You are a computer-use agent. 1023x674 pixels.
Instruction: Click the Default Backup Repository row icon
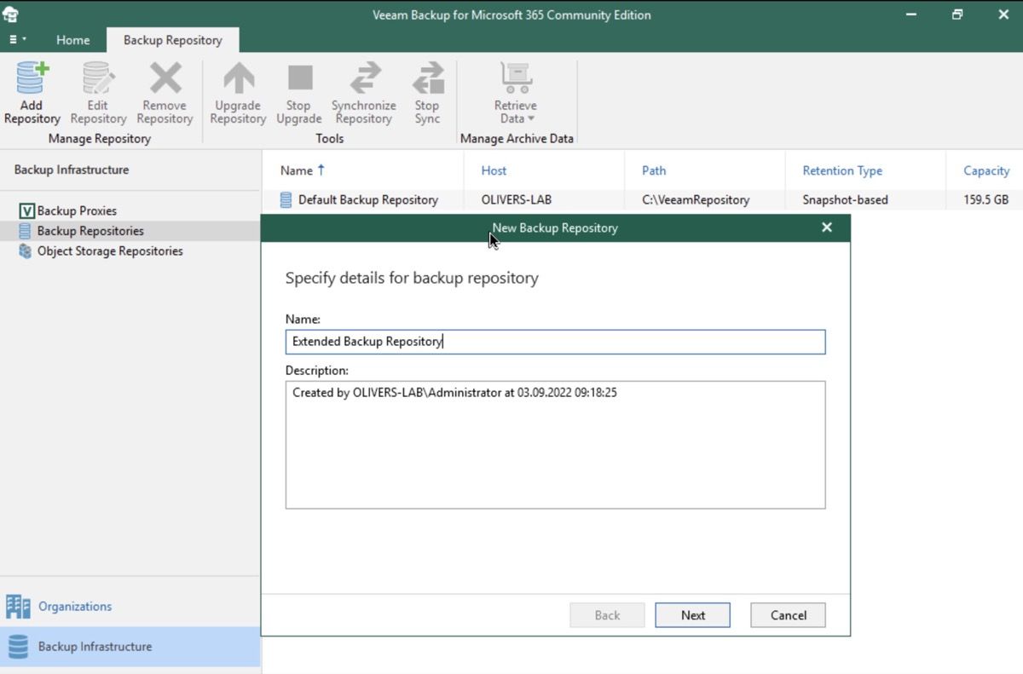coord(286,200)
